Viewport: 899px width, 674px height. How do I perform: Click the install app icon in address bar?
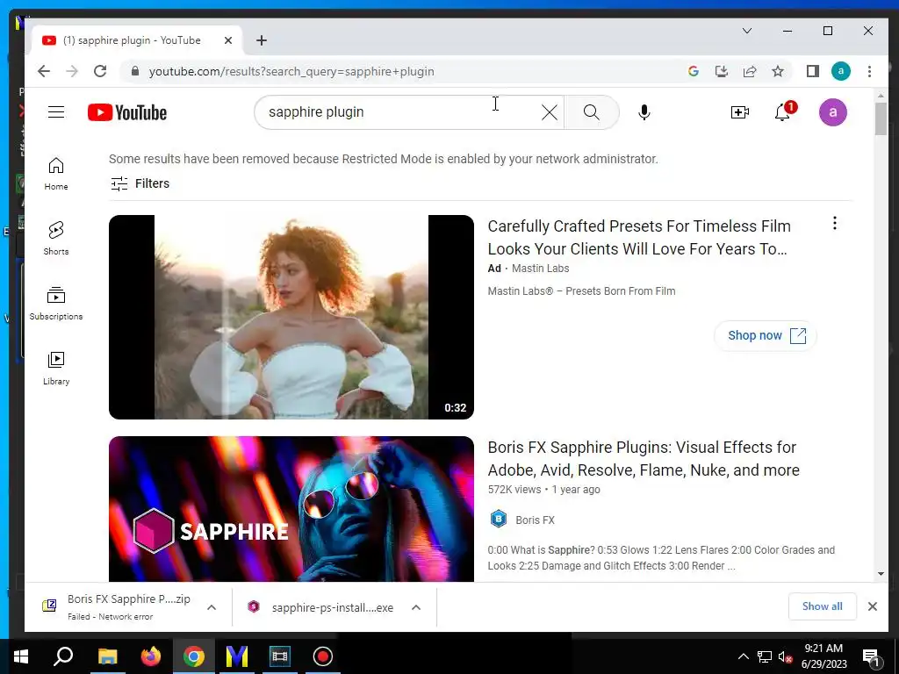click(x=722, y=71)
